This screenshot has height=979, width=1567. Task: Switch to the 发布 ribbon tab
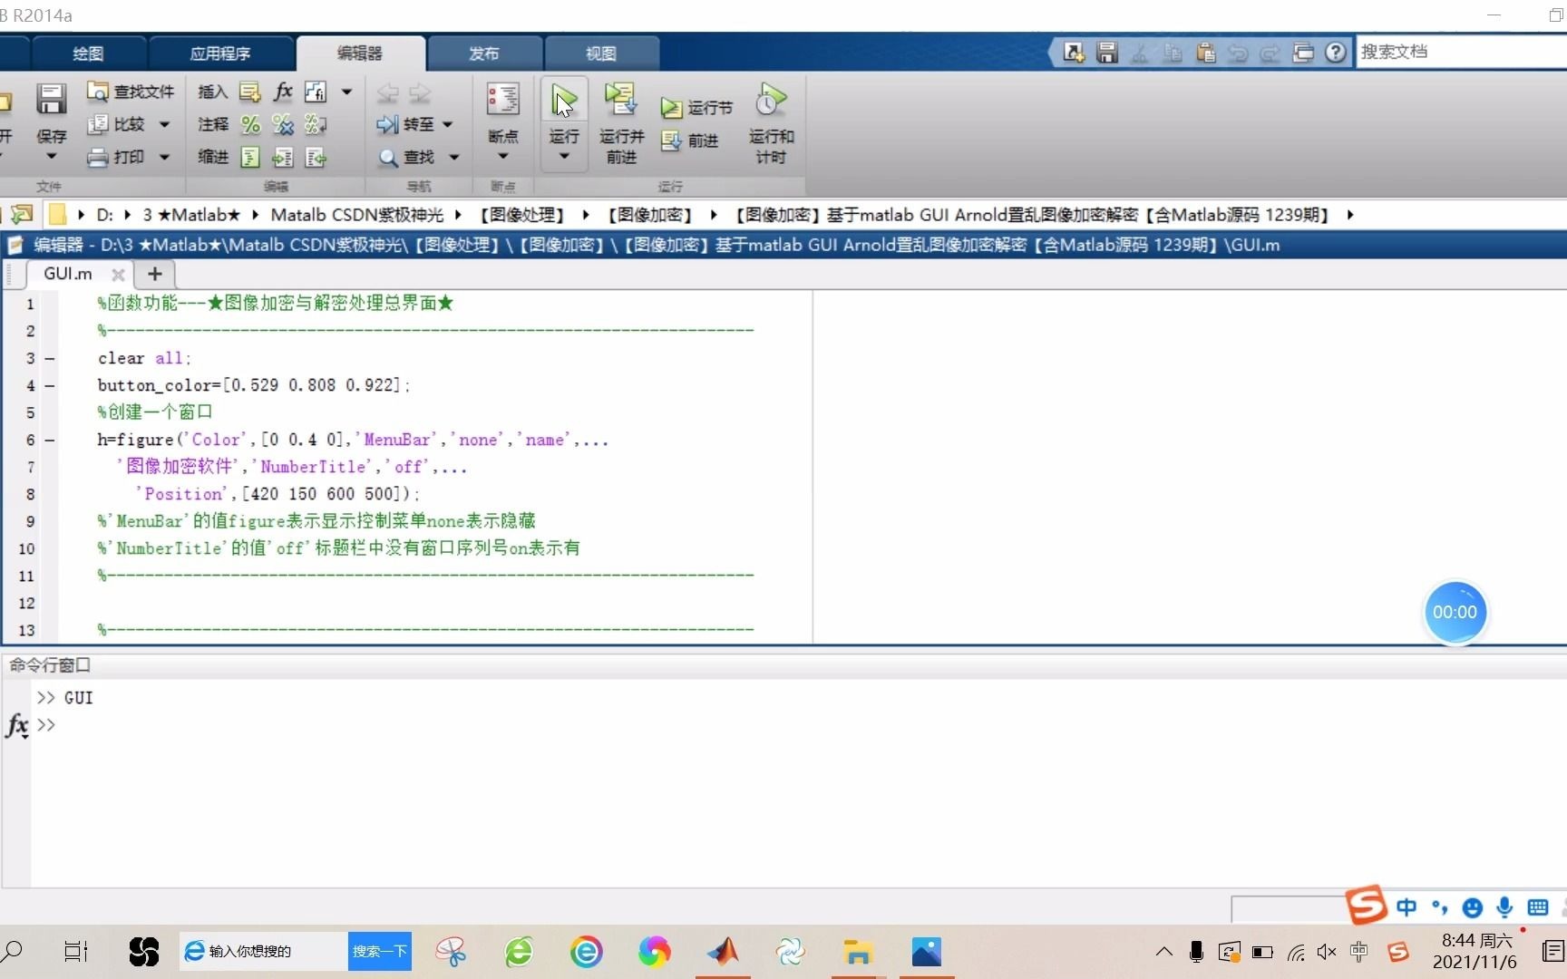(x=484, y=53)
